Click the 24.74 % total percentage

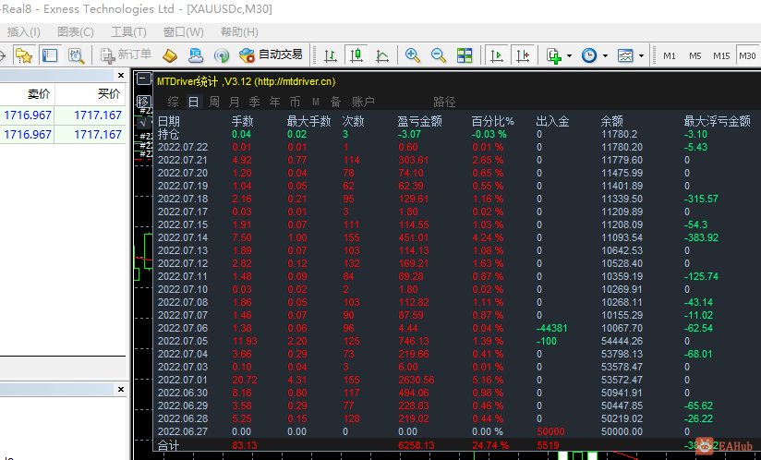pos(490,445)
